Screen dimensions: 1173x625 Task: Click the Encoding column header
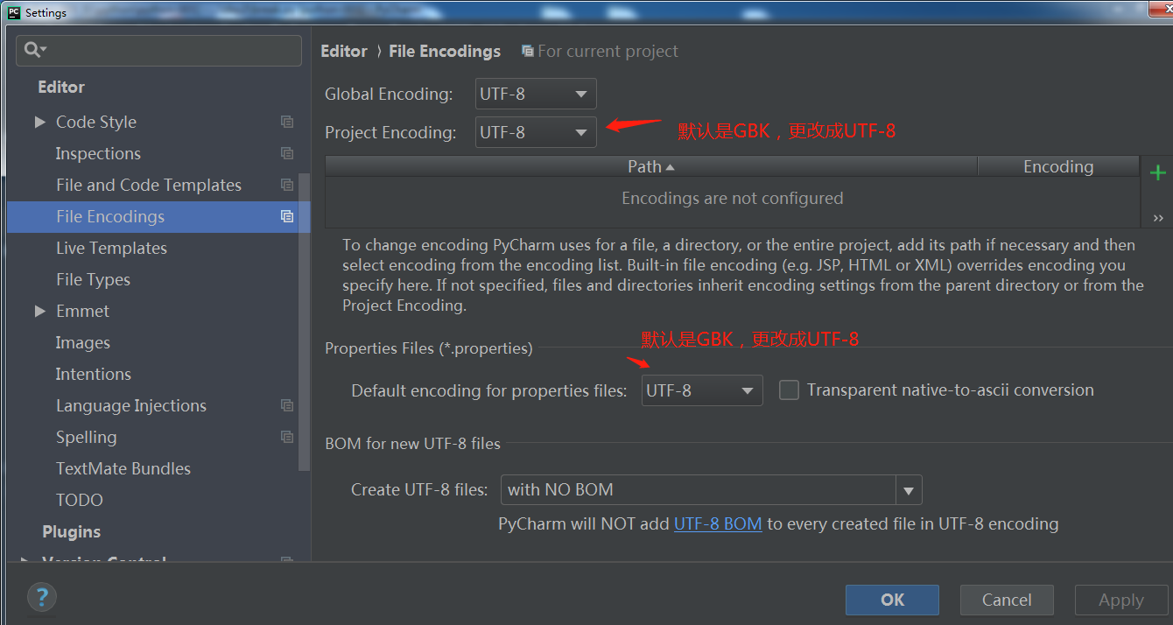[x=1057, y=166]
